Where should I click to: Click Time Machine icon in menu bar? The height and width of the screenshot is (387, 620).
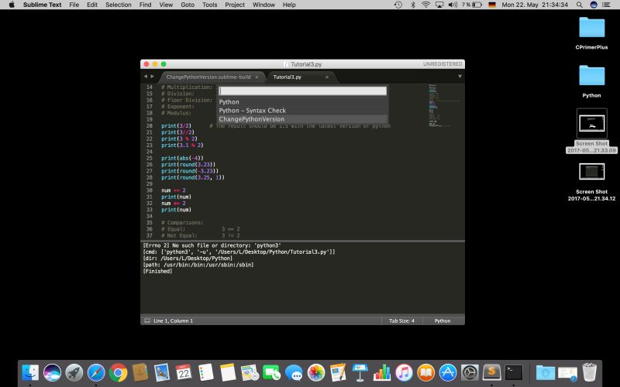pyautogui.click(x=398, y=5)
